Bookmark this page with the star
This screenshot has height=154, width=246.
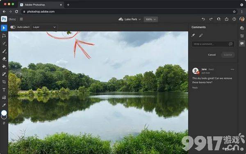tap(234, 11)
